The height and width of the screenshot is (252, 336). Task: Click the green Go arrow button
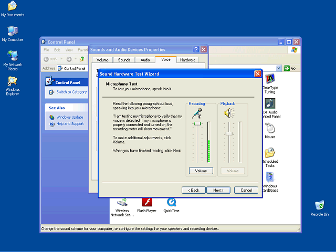(x=287, y=68)
